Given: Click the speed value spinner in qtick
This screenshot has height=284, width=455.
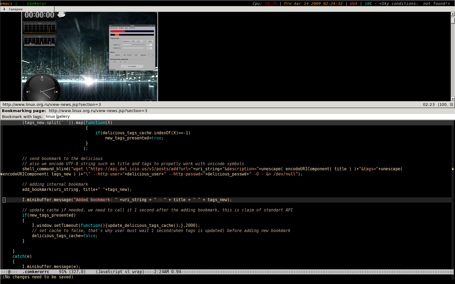Looking at the screenshot, I should click(x=150, y=45).
